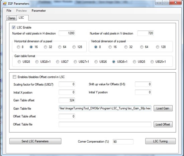The width and height of the screenshot is (184, 156).
Task: Click Send LSC Parameters button
Action: pyautogui.click(x=35, y=141)
